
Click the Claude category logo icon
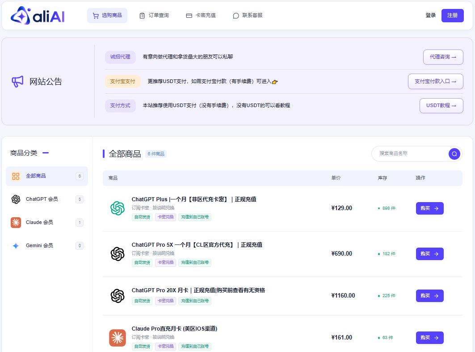point(16,223)
